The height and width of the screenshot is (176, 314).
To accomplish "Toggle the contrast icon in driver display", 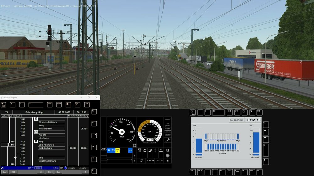I will 167,150.
